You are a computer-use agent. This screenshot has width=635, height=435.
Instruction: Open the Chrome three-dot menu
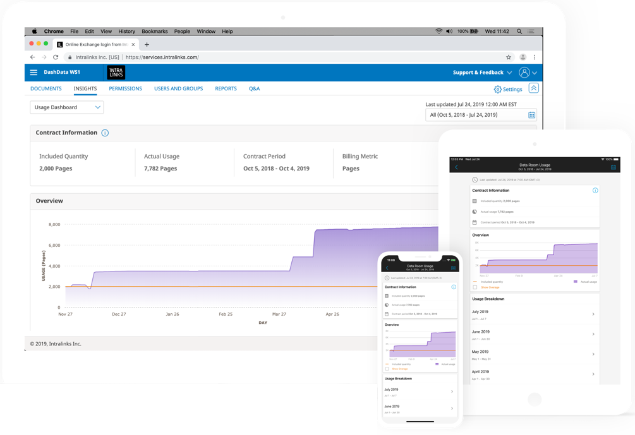[535, 57]
